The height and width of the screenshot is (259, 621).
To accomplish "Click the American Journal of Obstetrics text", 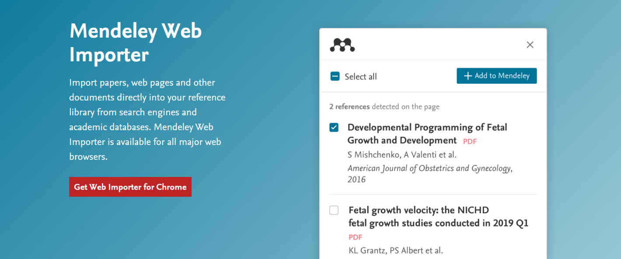I will [430, 168].
